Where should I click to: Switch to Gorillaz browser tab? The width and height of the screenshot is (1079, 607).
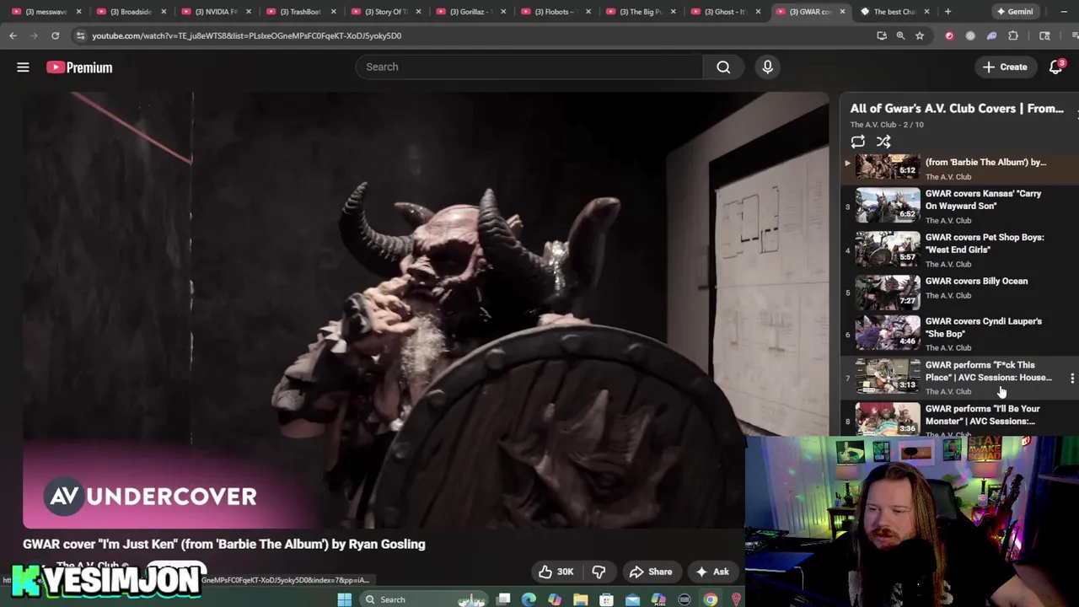[x=470, y=12]
